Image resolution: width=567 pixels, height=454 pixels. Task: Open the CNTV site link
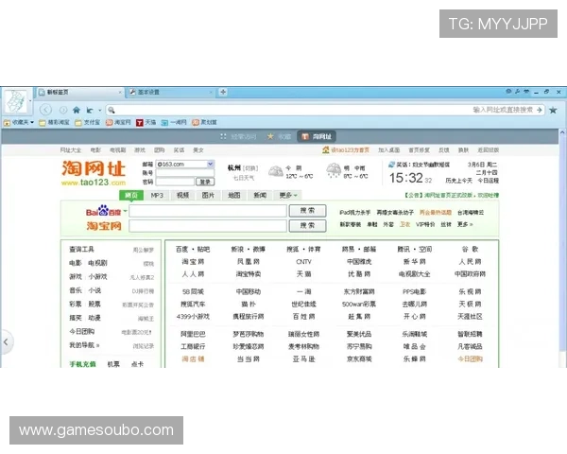coord(303,262)
